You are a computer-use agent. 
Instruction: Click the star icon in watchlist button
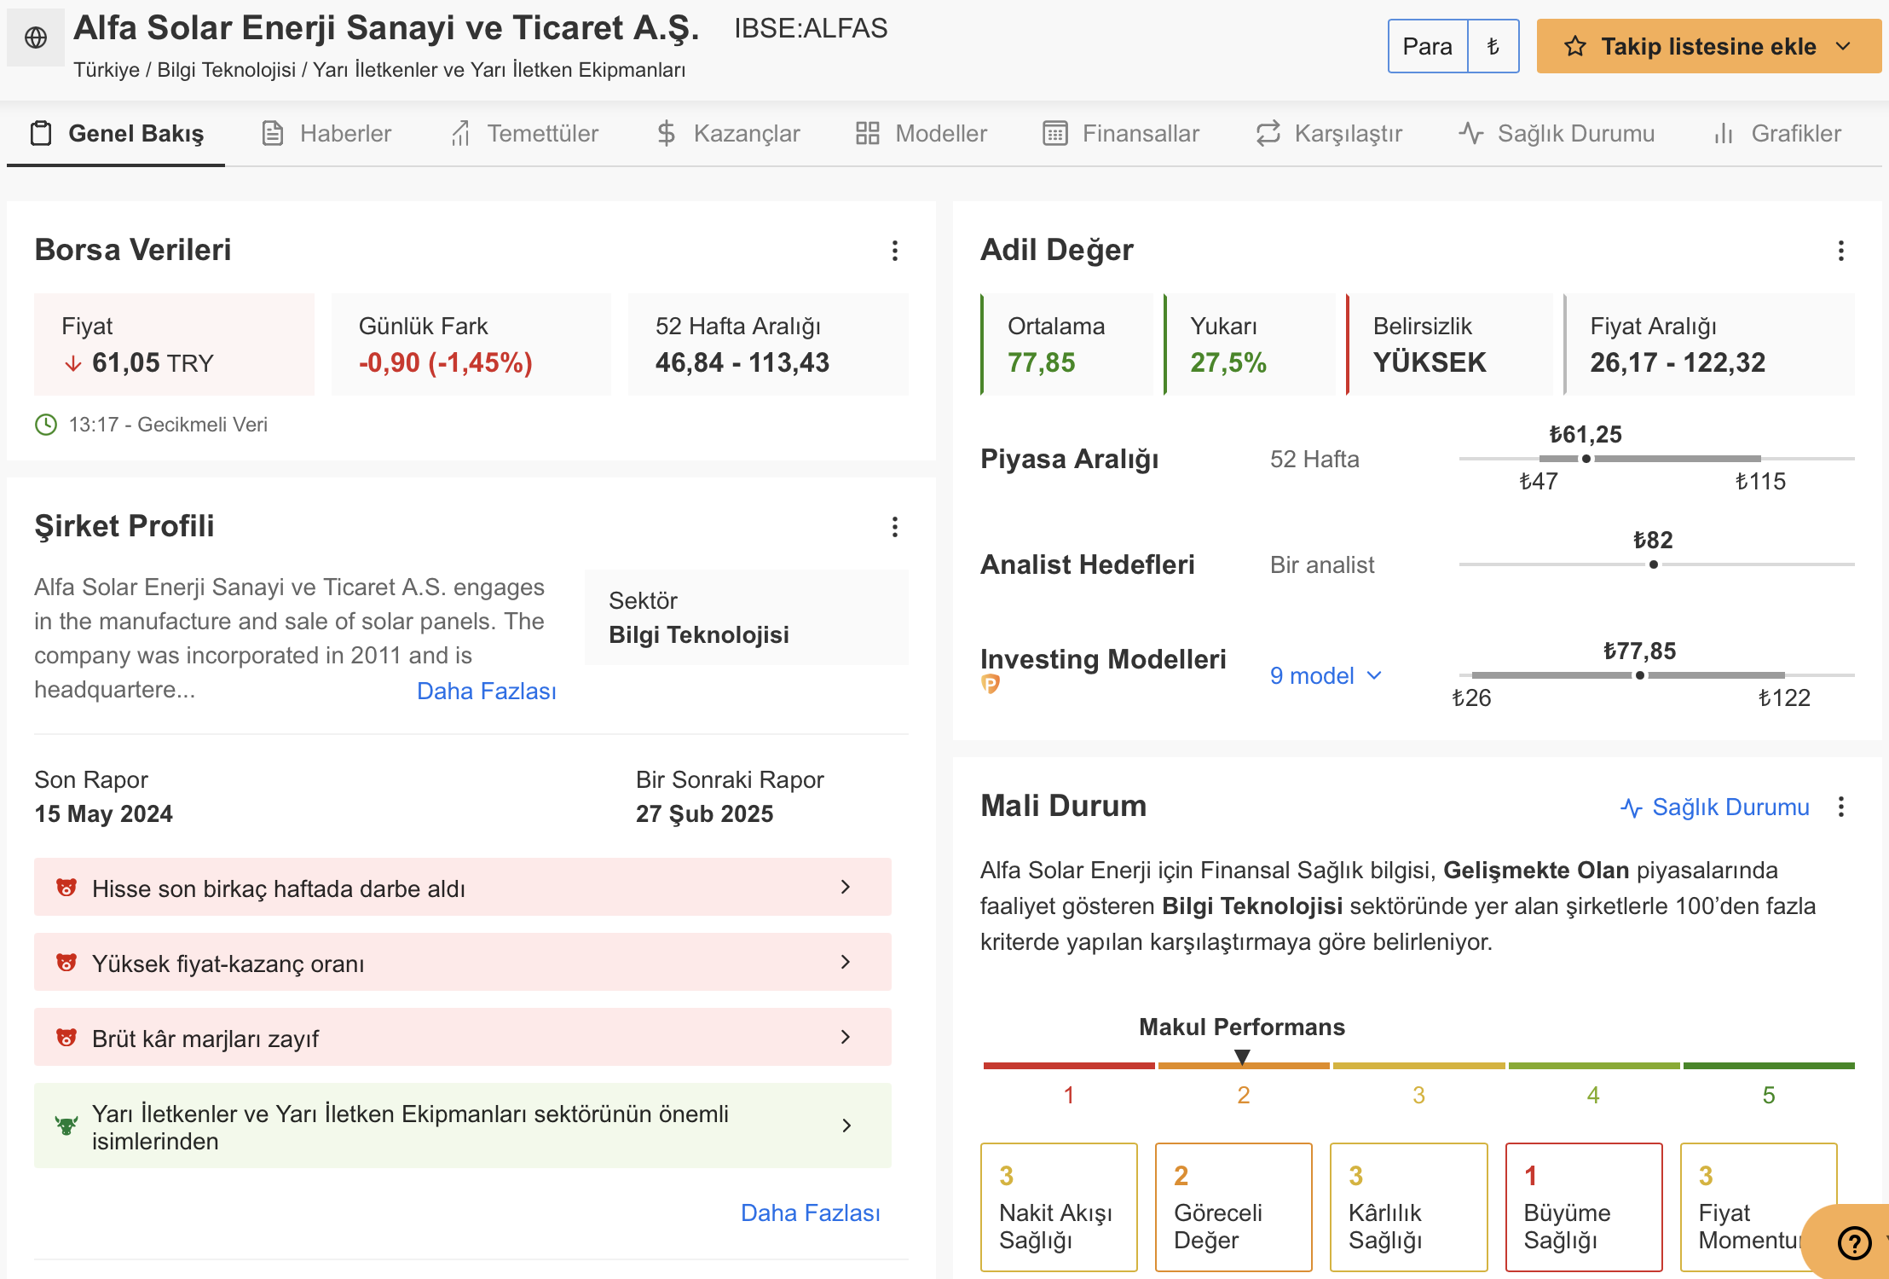(1574, 46)
